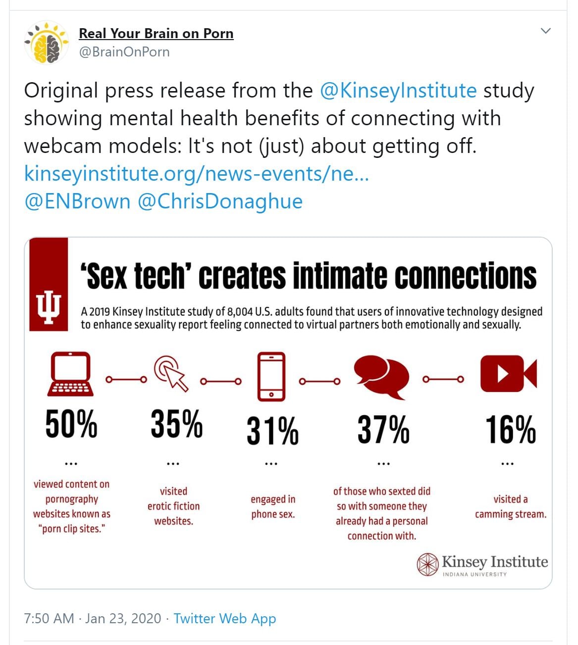
Task: Click the video camera icon above 16%
Action: 508,374
